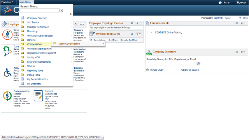
Task: Click the Time reporting person icon
Action: point(7,35)
